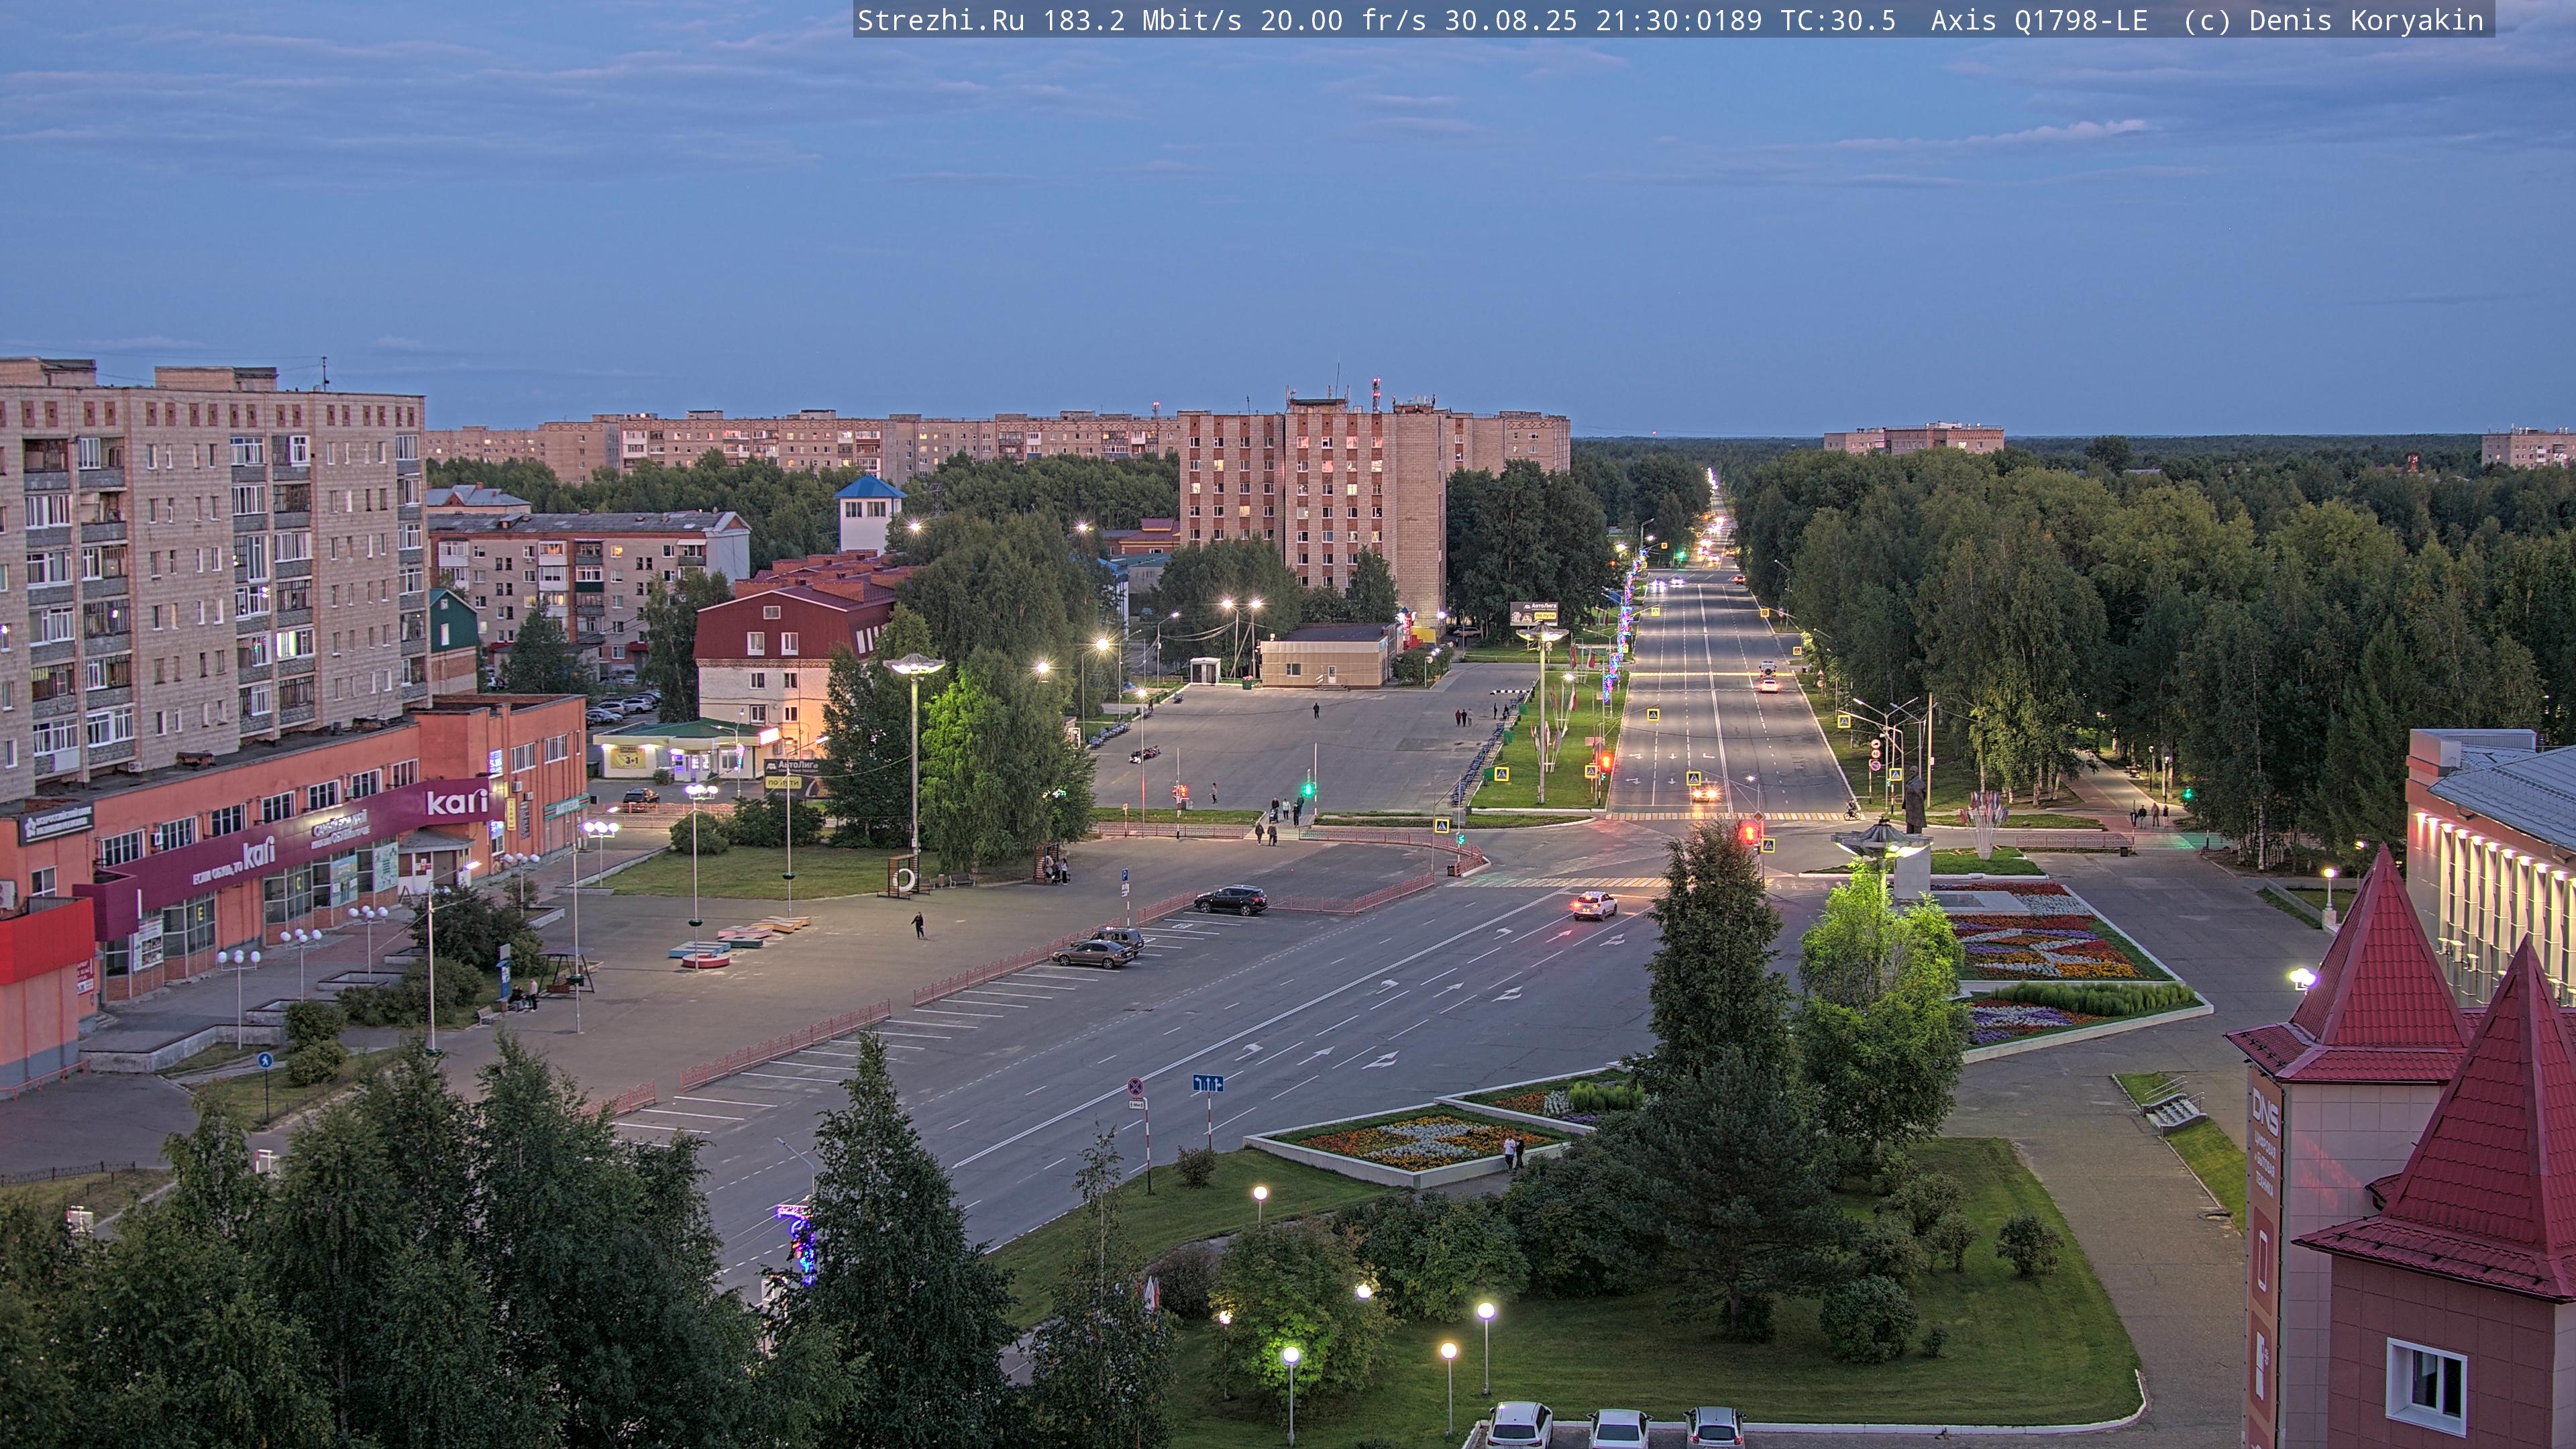Click the Axis Q1798-LE camera model text
Screen dimensions: 2576x1449
[x=2038, y=20]
